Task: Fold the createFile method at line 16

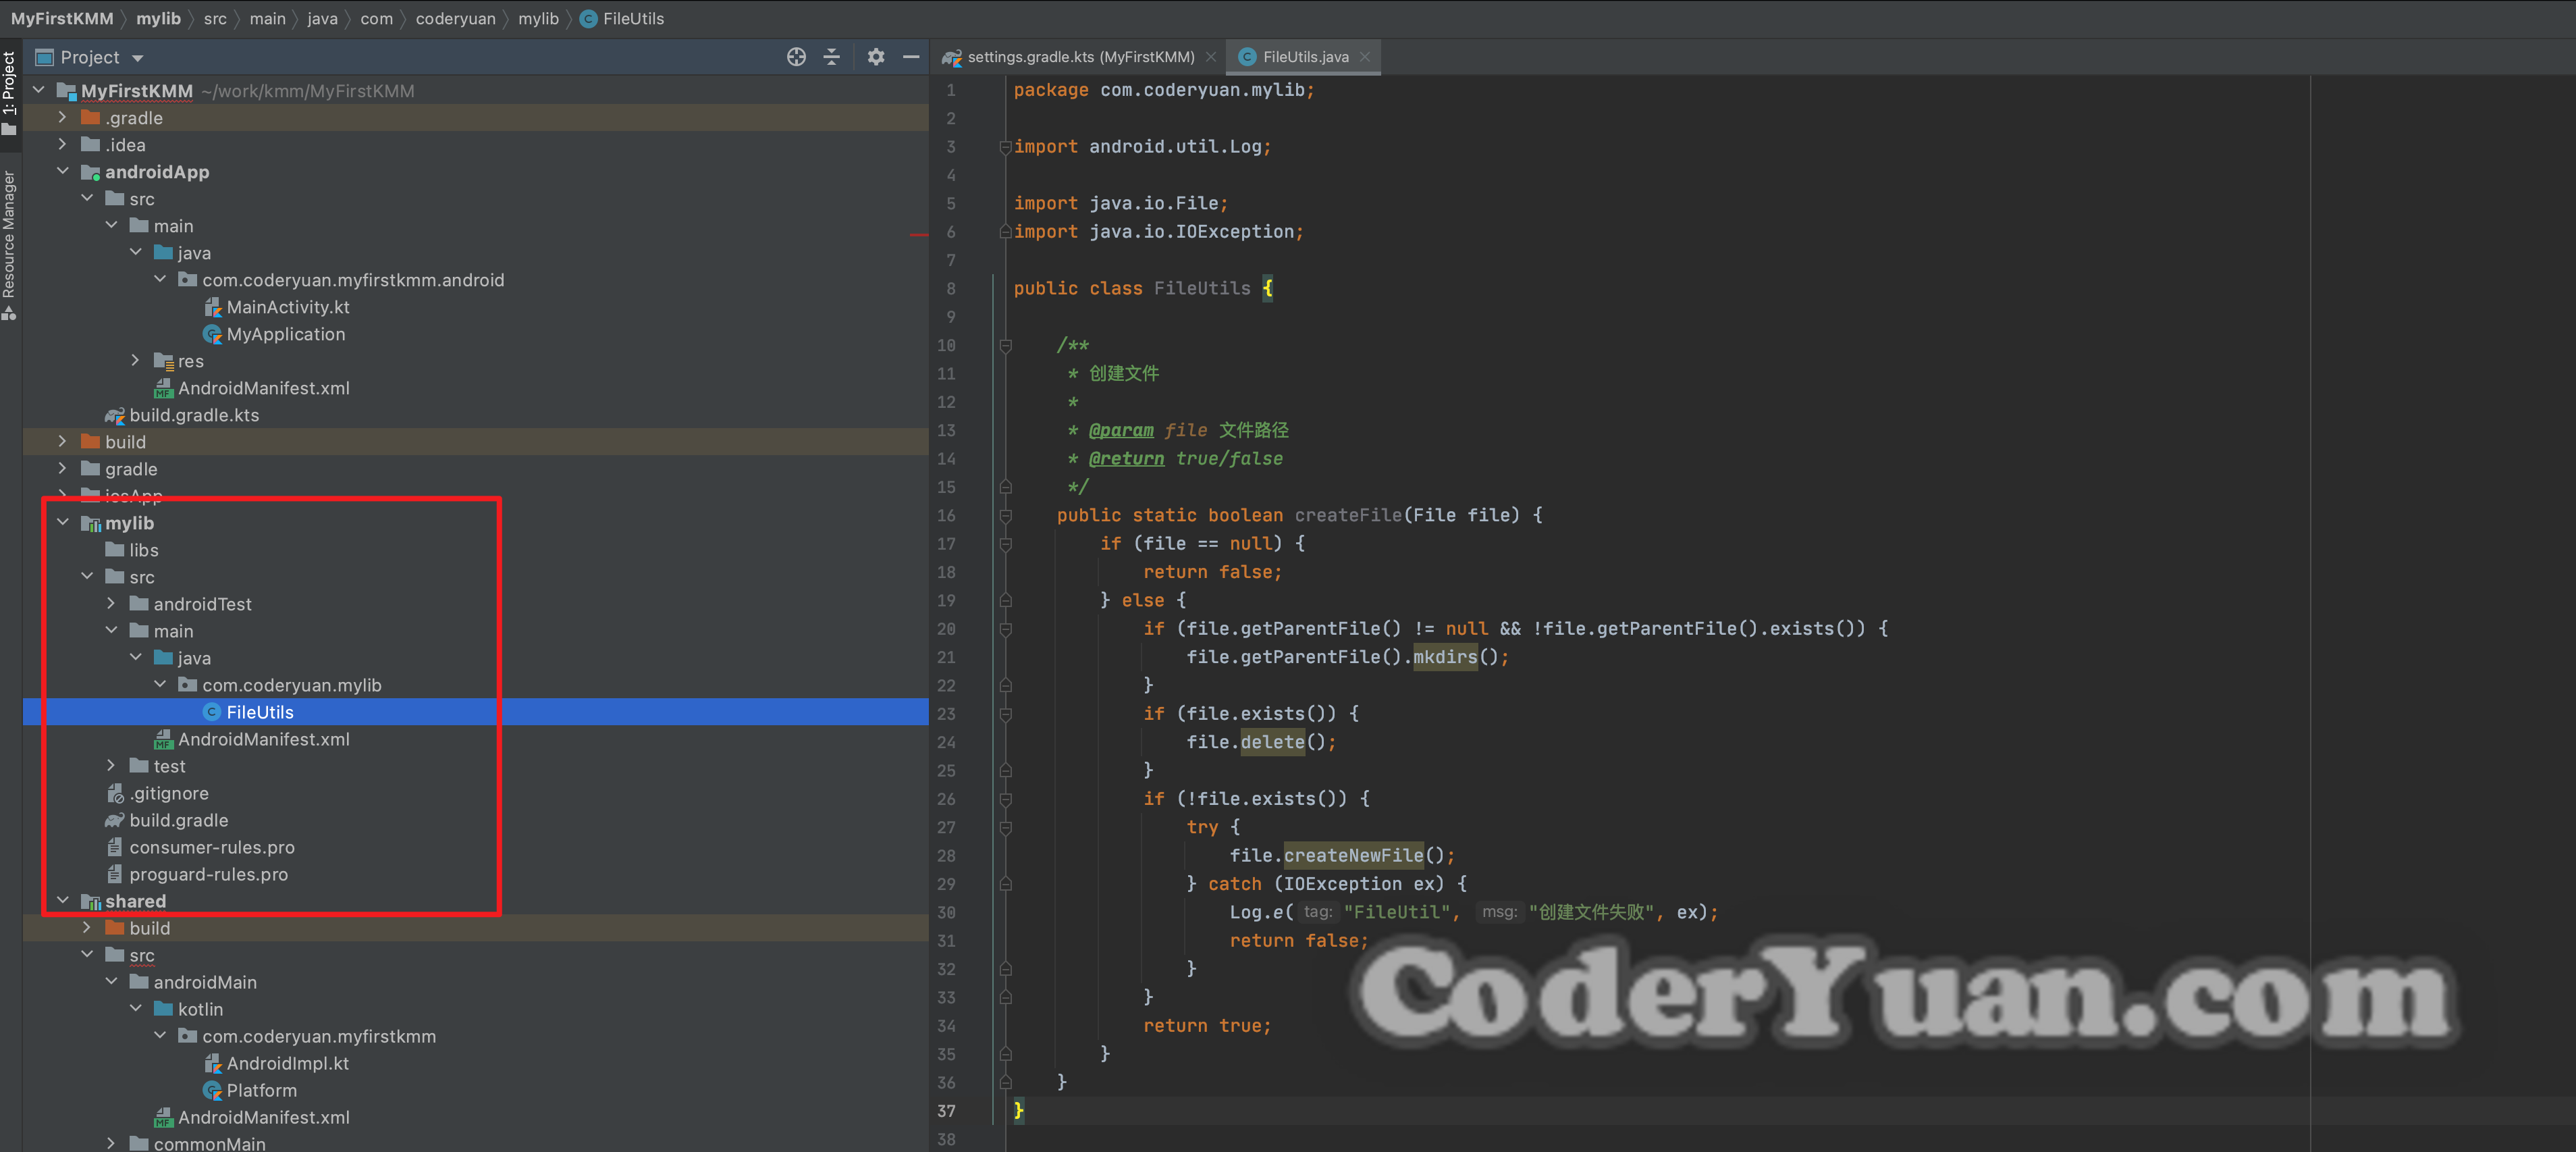Action: tap(1006, 516)
